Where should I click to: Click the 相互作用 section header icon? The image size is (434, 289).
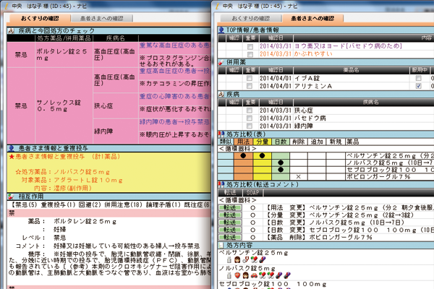(x=12, y=197)
